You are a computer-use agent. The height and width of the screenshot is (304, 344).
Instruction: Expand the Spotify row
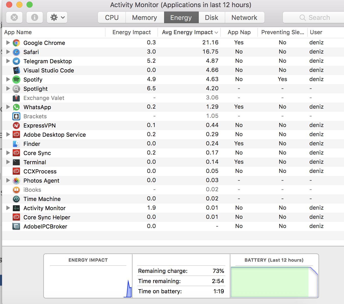pos(8,79)
